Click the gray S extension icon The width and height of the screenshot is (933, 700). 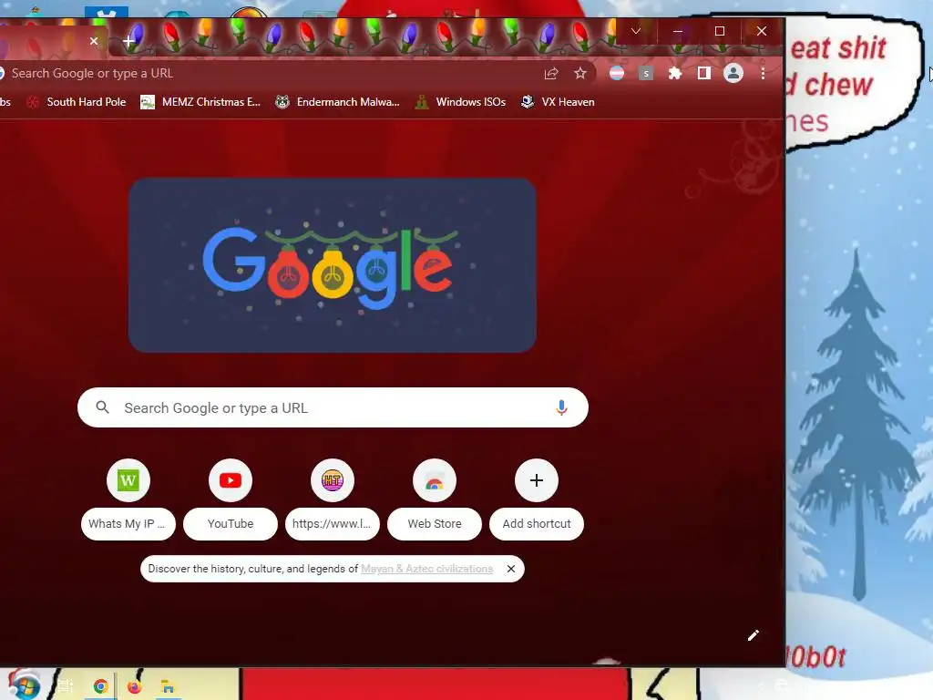pos(646,73)
